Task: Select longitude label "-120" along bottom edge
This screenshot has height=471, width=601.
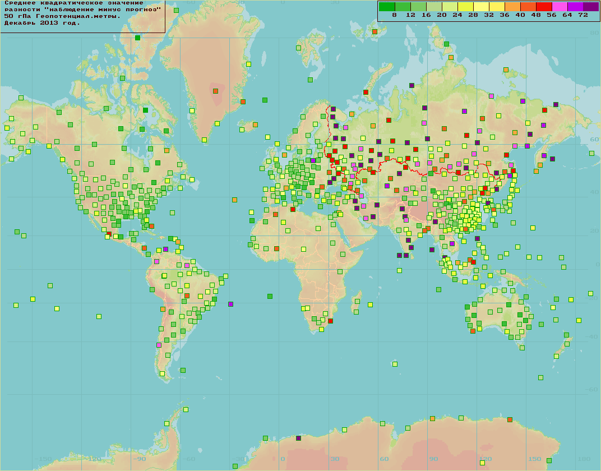Action: click(x=93, y=459)
